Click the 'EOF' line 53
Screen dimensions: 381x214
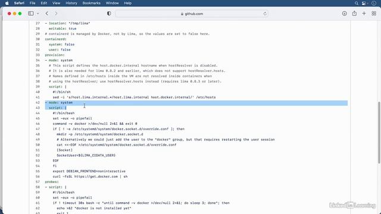[55, 160]
